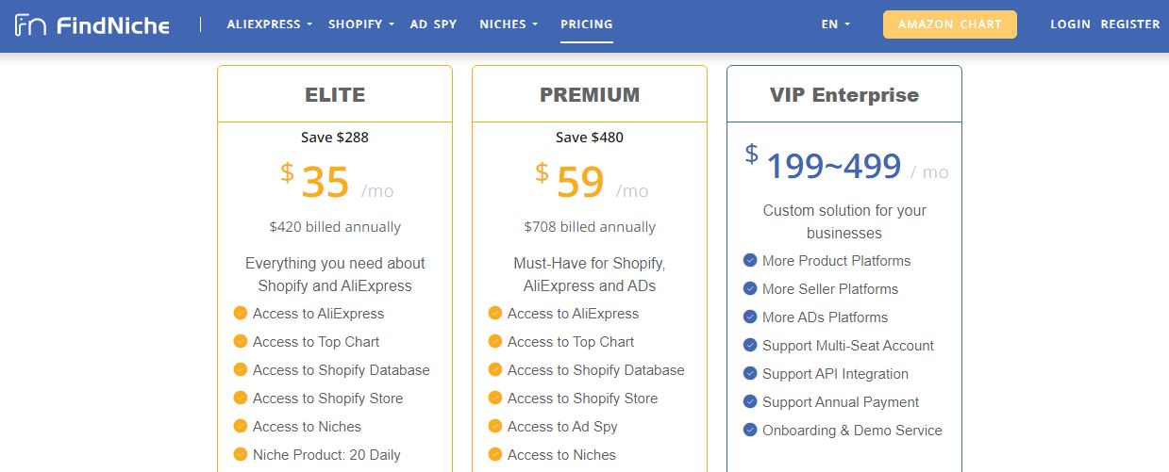Click checkmark icon beside Elite Access to AliExpress
The height and width of the screenshot is (472, 1169).
click(x=241, y=314)
